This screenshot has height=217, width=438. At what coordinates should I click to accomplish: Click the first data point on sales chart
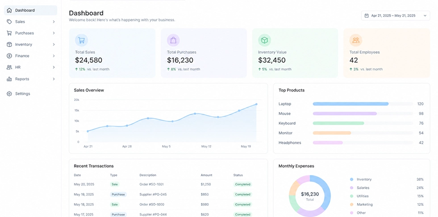coord(88,131)
